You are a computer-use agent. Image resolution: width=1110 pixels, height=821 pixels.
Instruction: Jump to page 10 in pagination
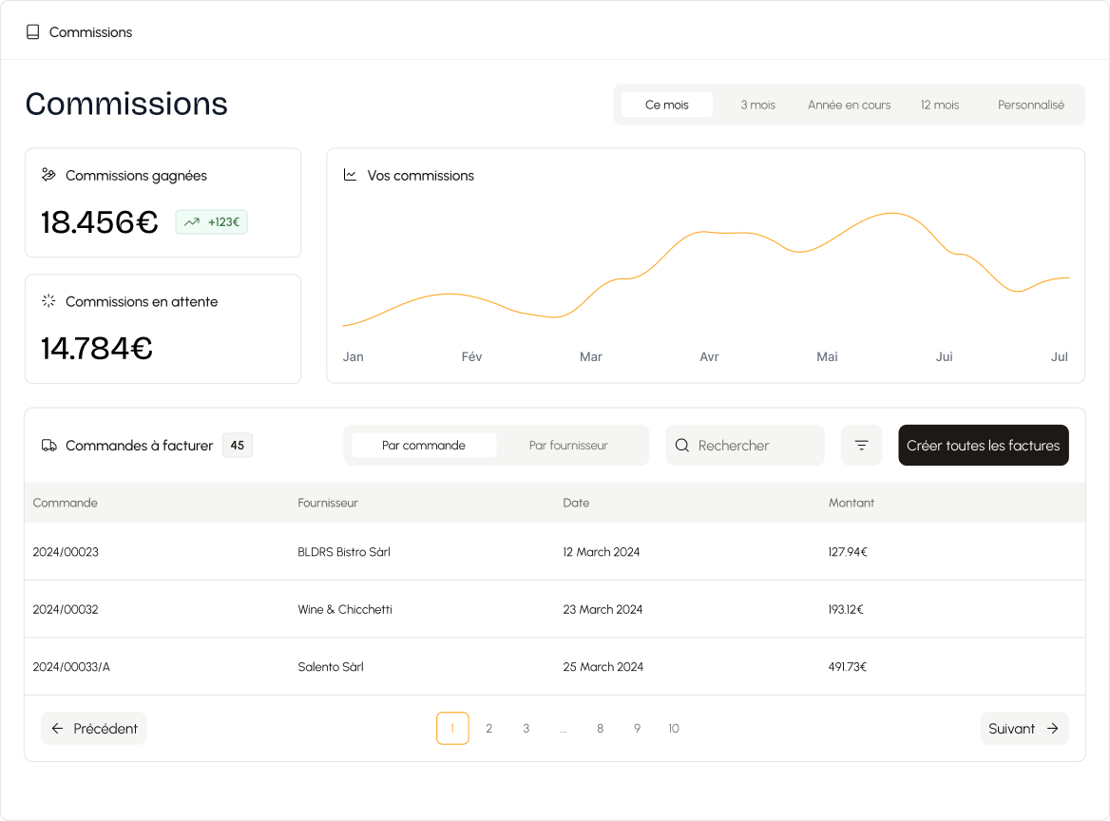pyautogui.click(x=673, y=728)
